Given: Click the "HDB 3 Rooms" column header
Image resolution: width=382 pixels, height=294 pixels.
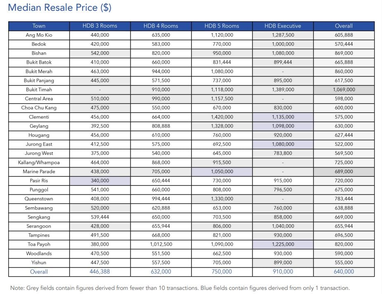Looking at the screenshot, I should point(100,26).
